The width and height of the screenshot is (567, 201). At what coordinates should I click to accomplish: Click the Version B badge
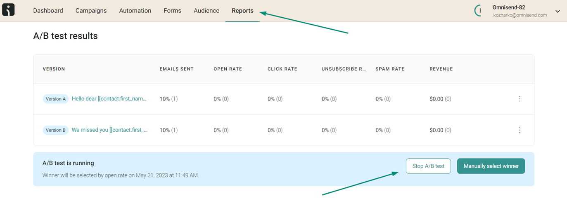pos(56,130)
